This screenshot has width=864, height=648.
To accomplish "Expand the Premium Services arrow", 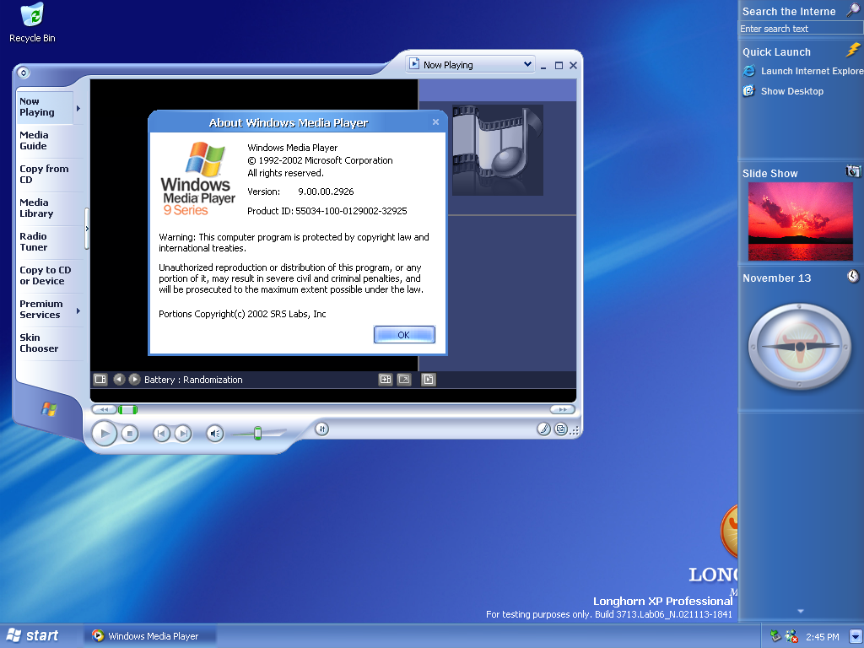I will click(78, 310).
